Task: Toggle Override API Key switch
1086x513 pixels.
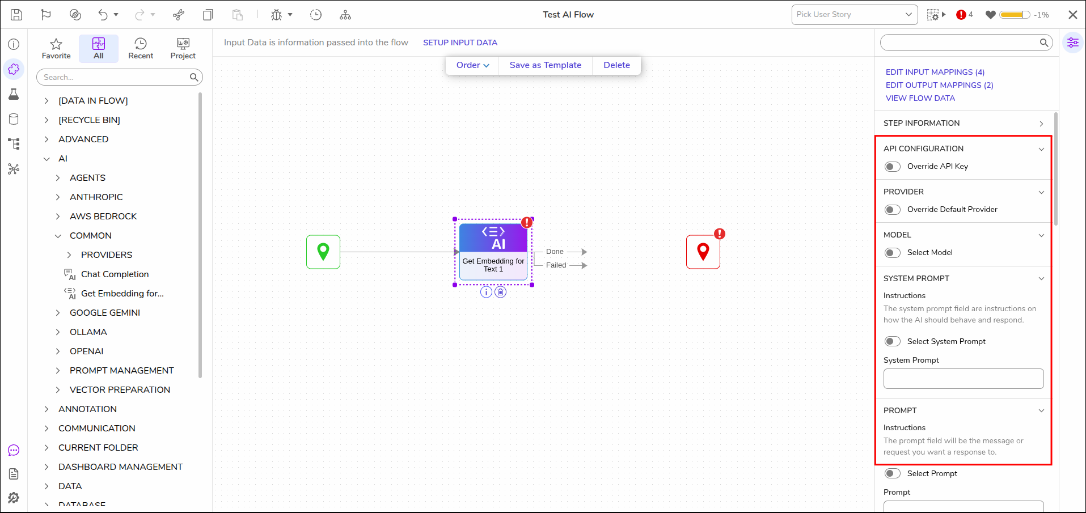Action: pos(893,167)
